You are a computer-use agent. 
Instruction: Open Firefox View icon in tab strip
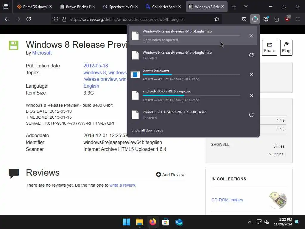[x=6, y=7]
